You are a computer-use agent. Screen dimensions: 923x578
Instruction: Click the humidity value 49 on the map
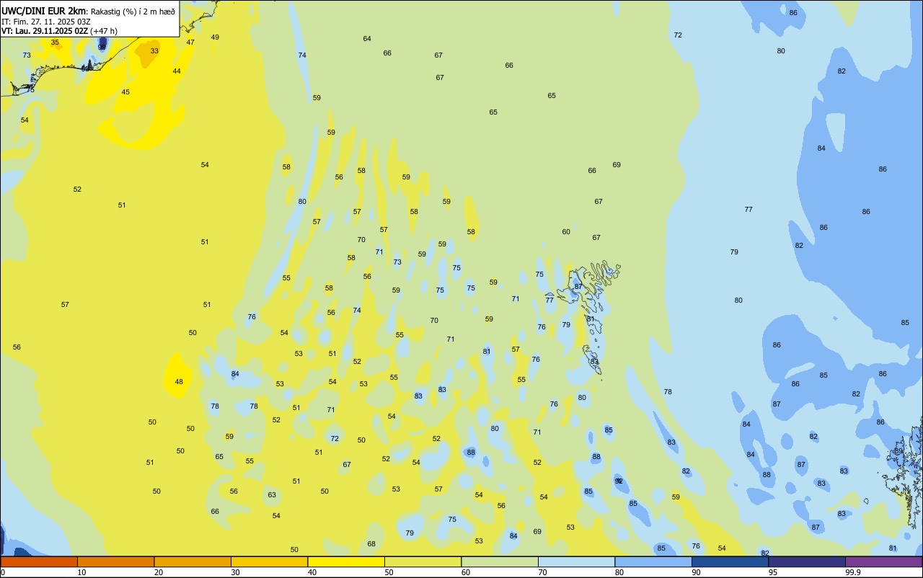(x=215, y=37)
